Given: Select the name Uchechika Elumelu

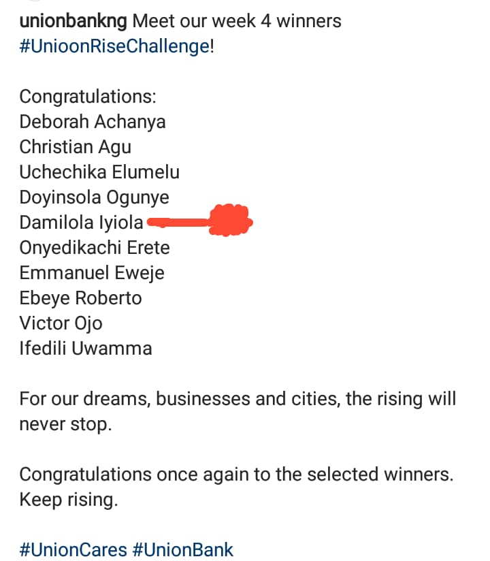Looking at the screenshot, I should point(99,172).
